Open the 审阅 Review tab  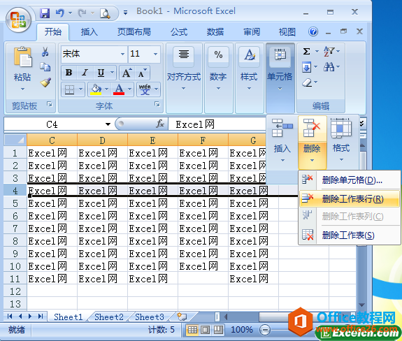click(252, 32)
